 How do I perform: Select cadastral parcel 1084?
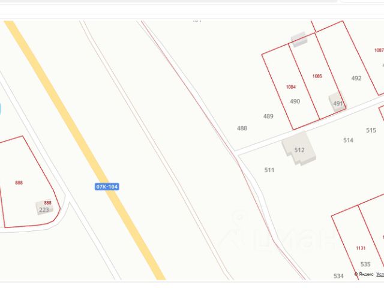[x=290, y=87]
